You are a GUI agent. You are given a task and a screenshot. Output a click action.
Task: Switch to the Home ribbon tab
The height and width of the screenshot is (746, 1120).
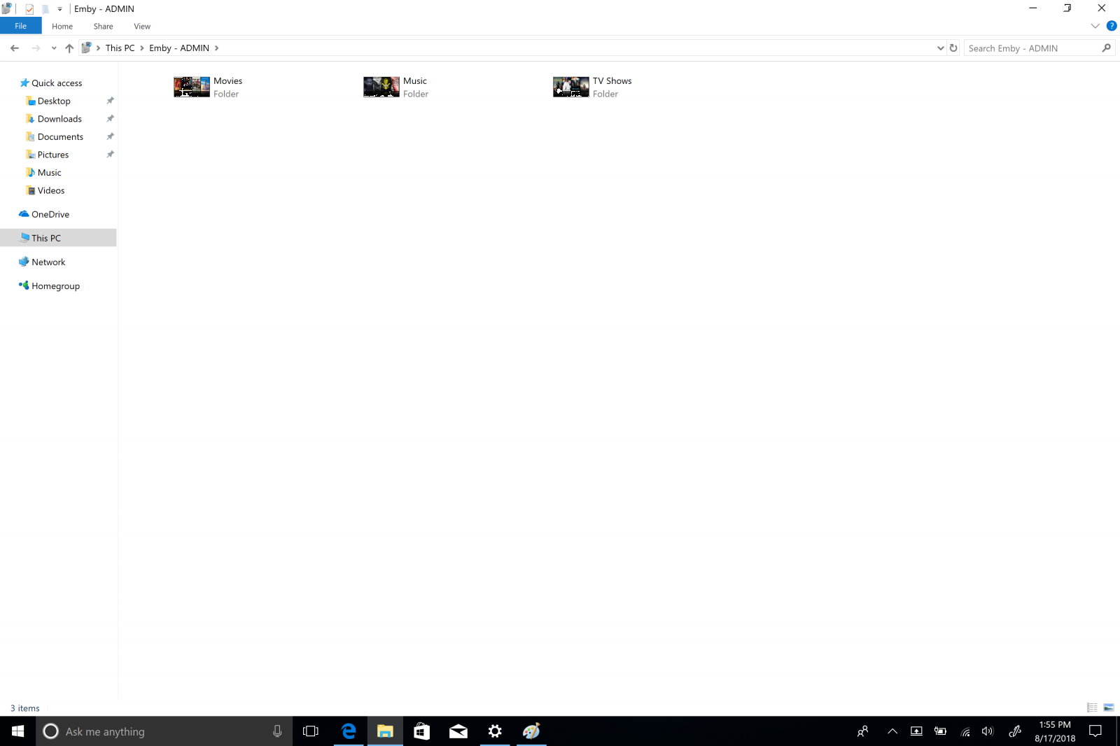tap(62, 27)
